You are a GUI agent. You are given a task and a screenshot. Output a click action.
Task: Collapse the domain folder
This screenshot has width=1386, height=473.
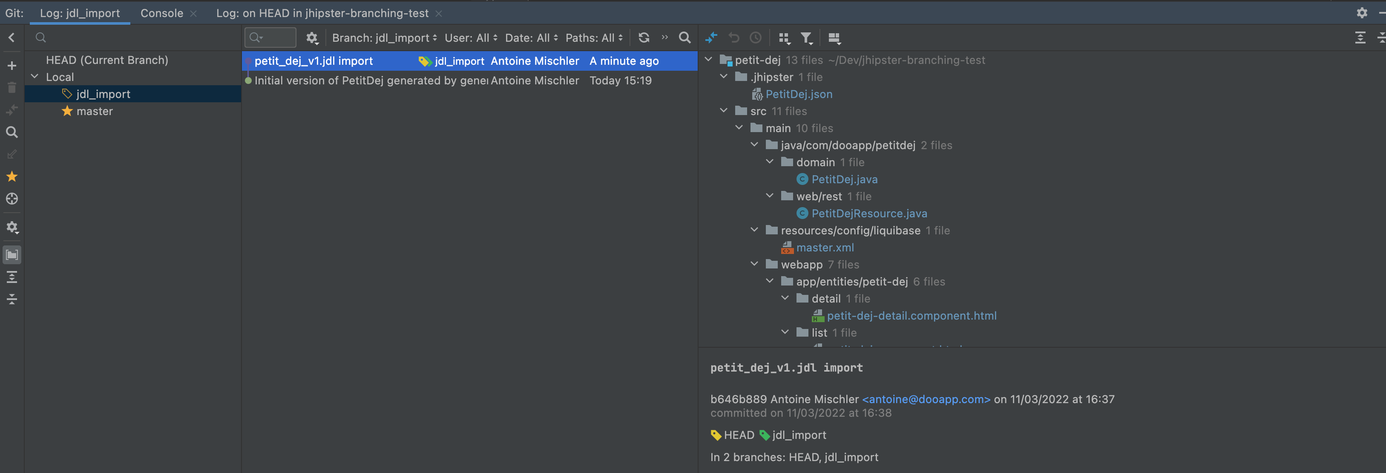pyautogui.click(x=770, y=162)
